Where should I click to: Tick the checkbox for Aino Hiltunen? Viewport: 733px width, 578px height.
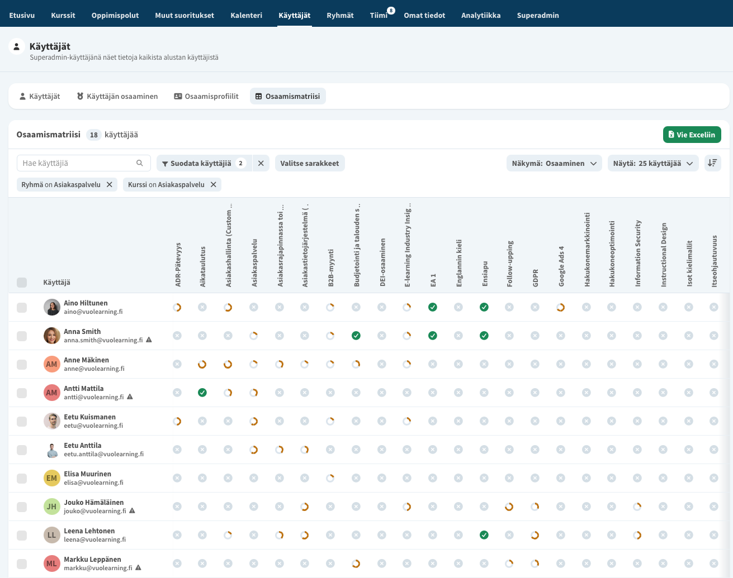tap(22, 307)
